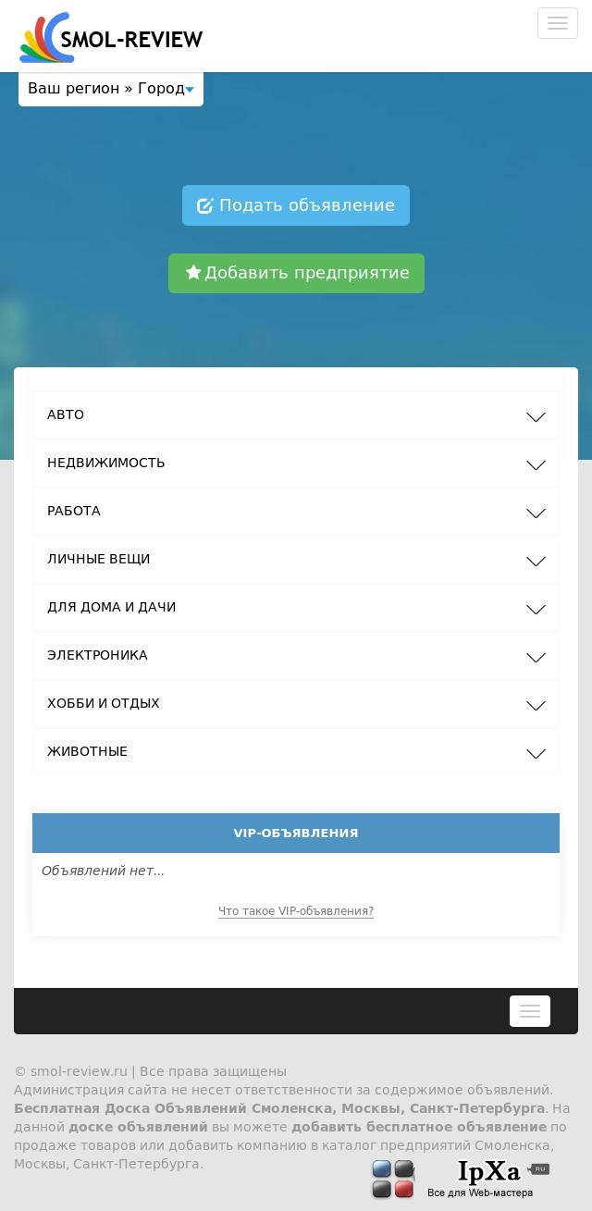
Task: Expand the РАБОТА chevron arrow
Action: (x=536, y=513)
